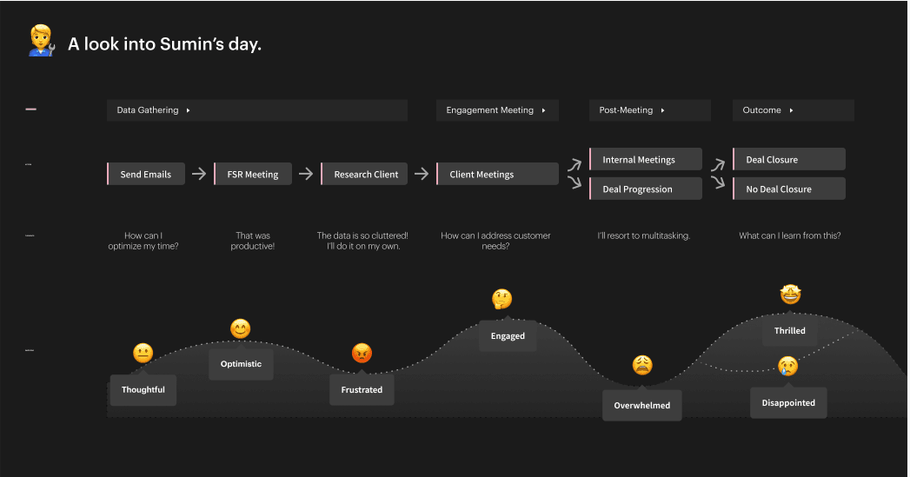Image resolution: width=910 pixels, height=477 pixels.
Task: Click the smiling emoji above Optimistic
Action: [x=240, y=328]
